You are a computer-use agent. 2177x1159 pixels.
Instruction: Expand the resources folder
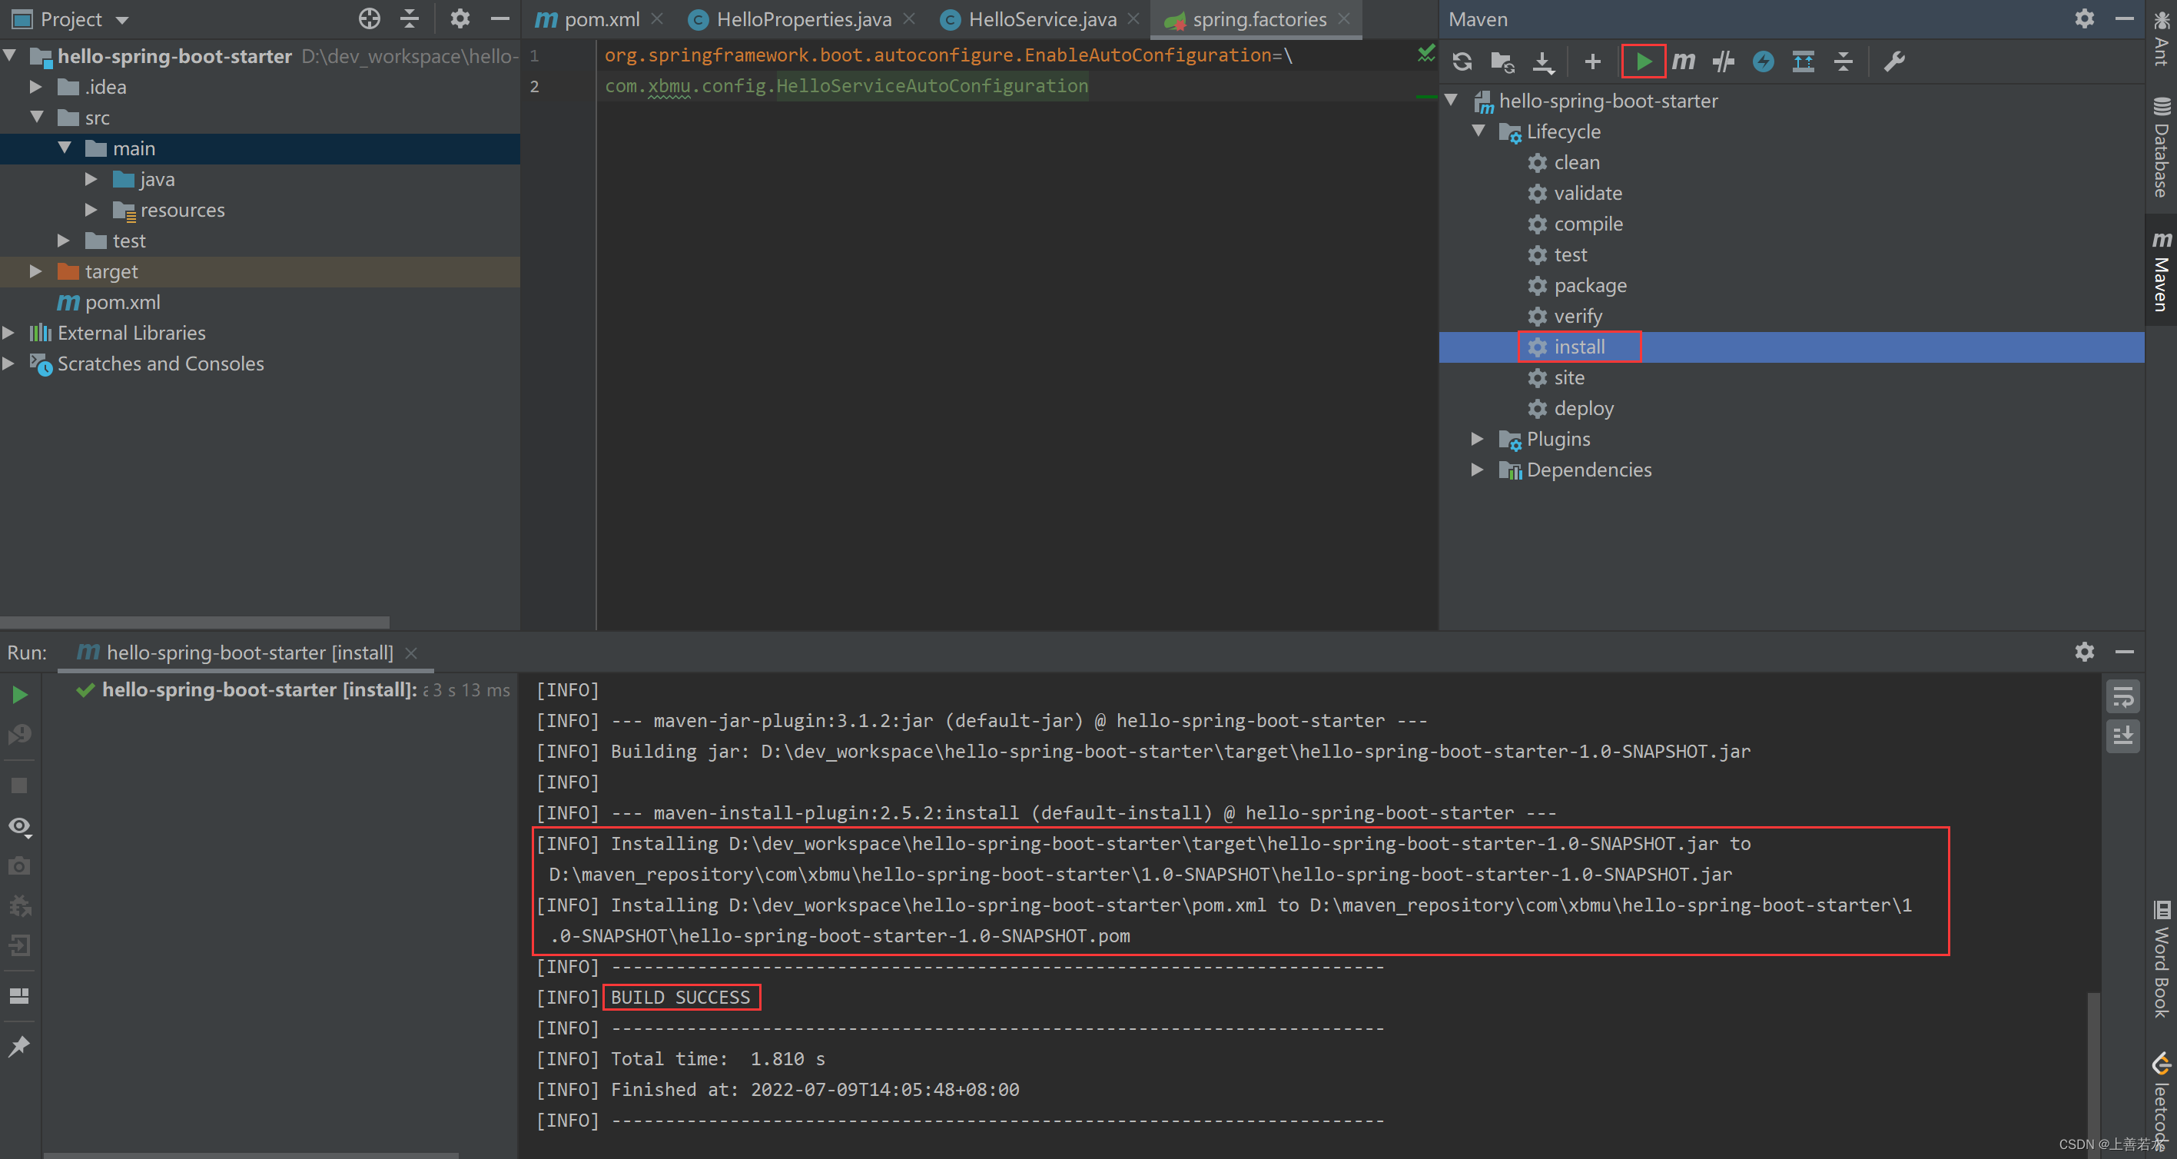[91, 210]
